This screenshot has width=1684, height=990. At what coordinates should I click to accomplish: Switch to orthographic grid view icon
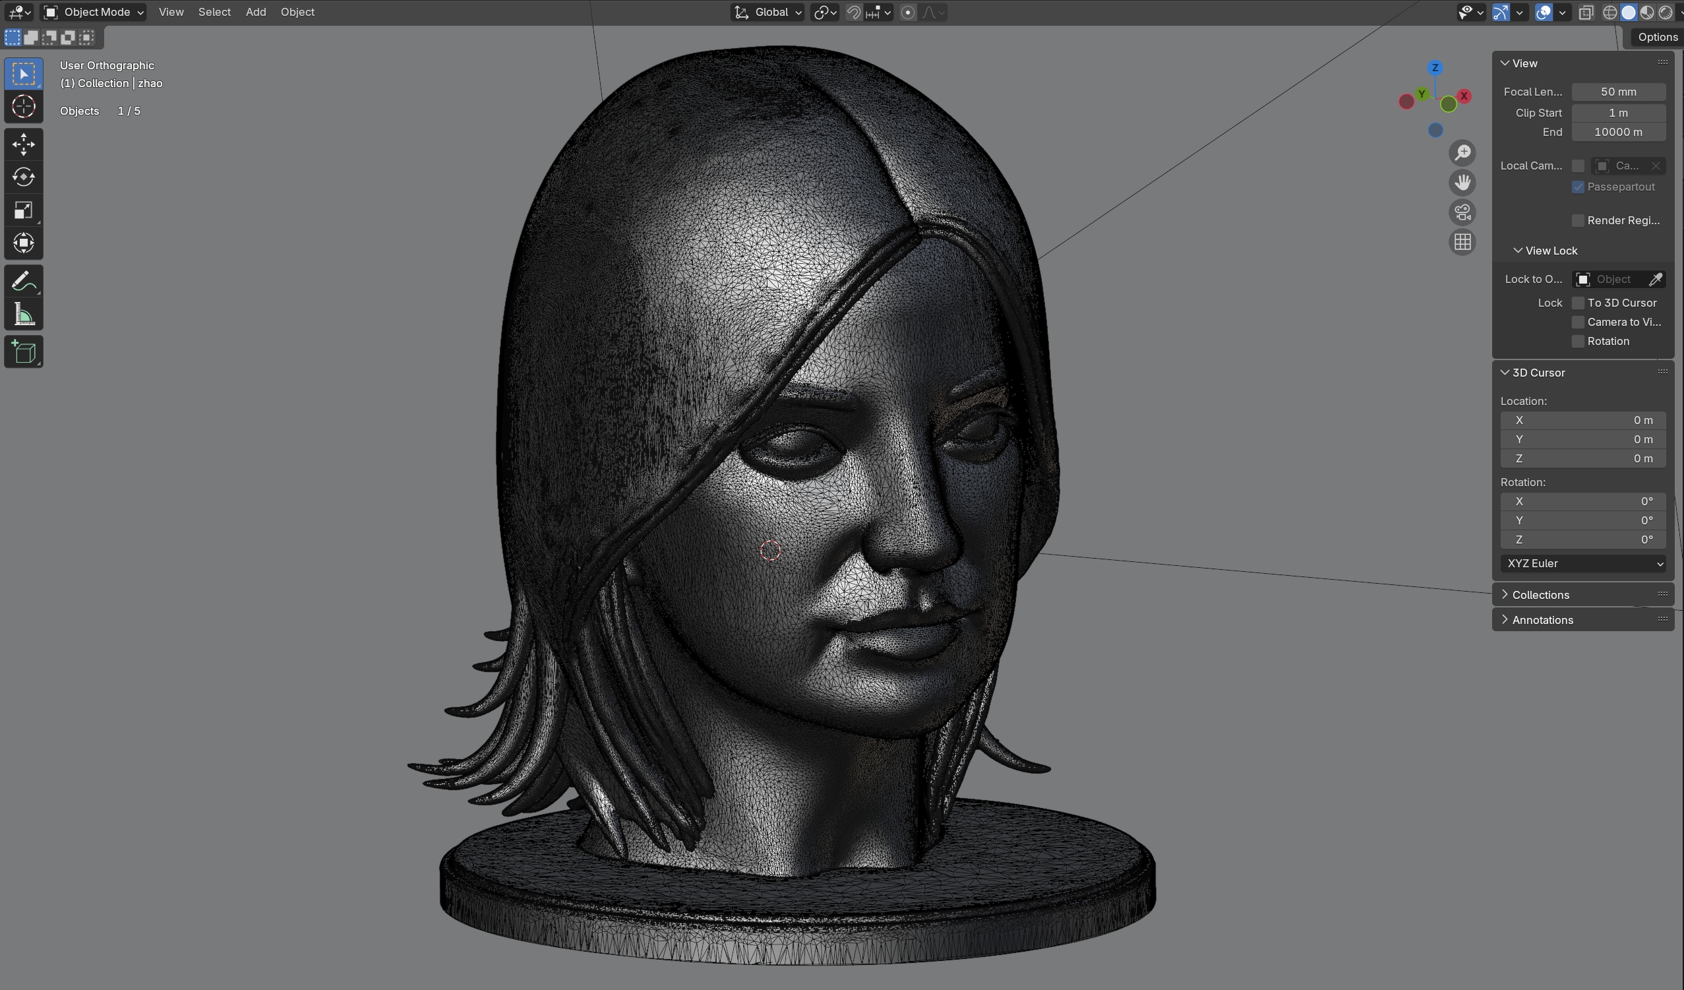pos(1462,242)
